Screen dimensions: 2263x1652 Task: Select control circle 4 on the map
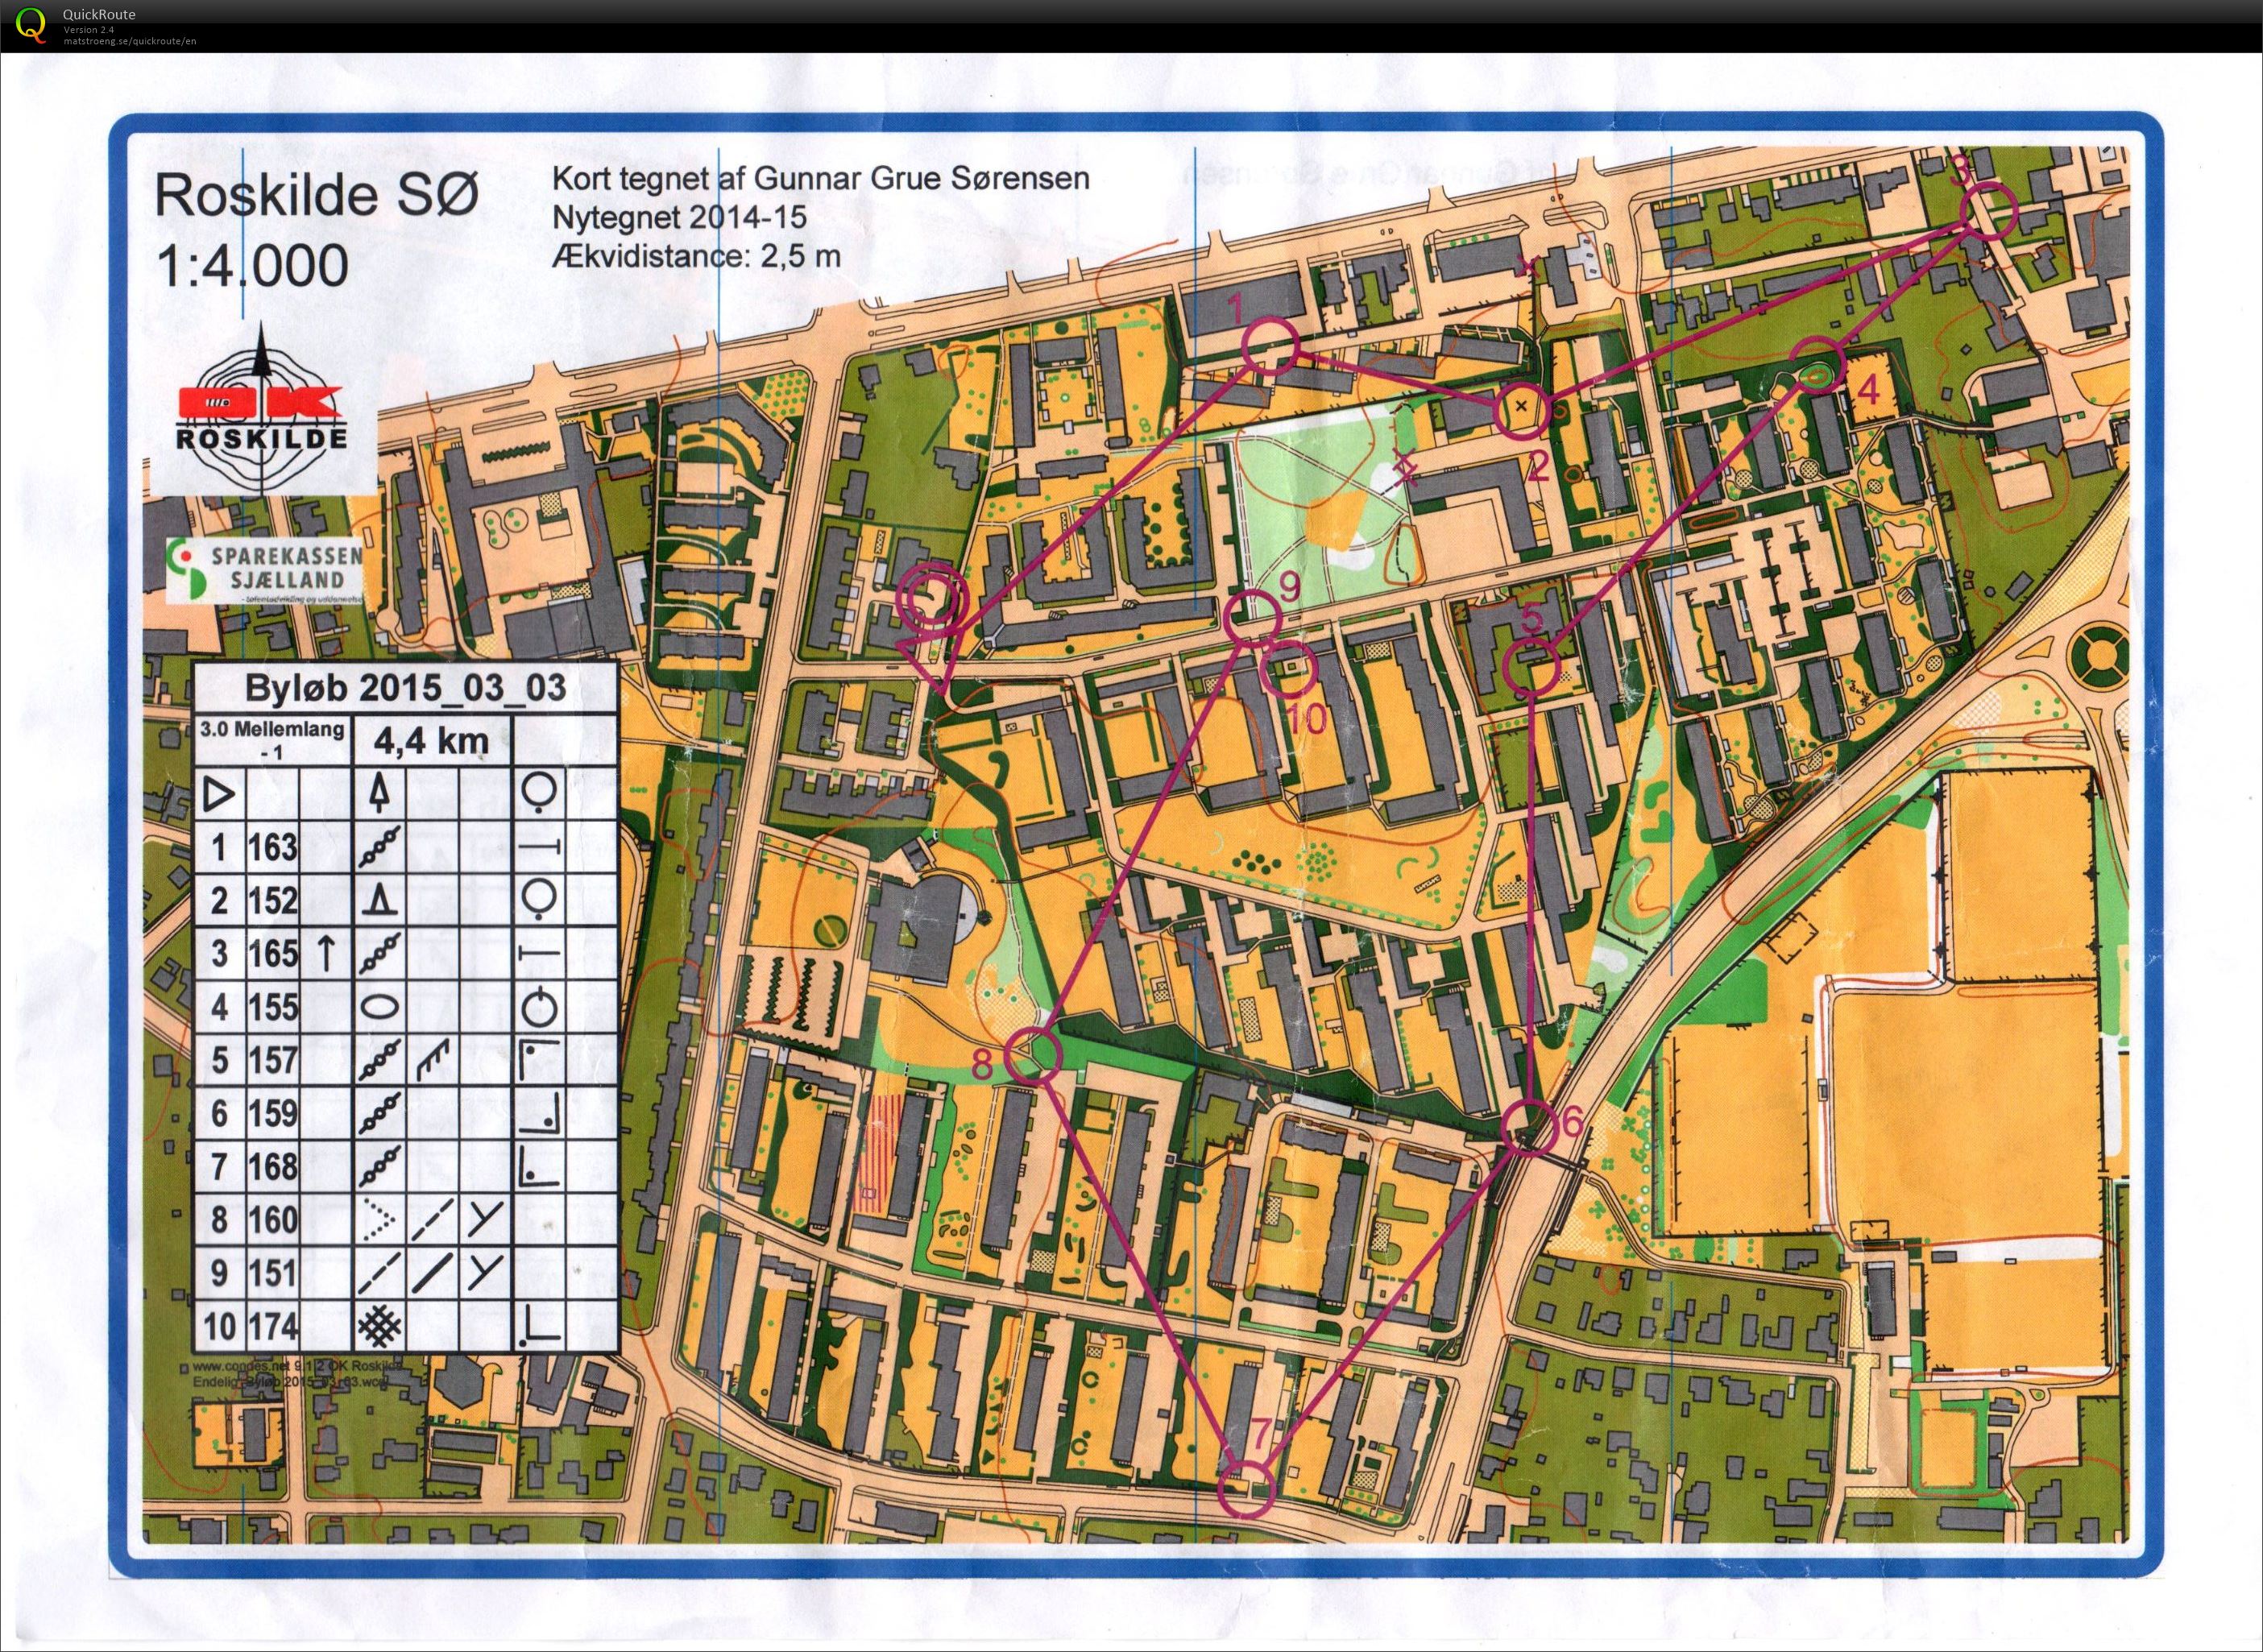(1815, 366)
